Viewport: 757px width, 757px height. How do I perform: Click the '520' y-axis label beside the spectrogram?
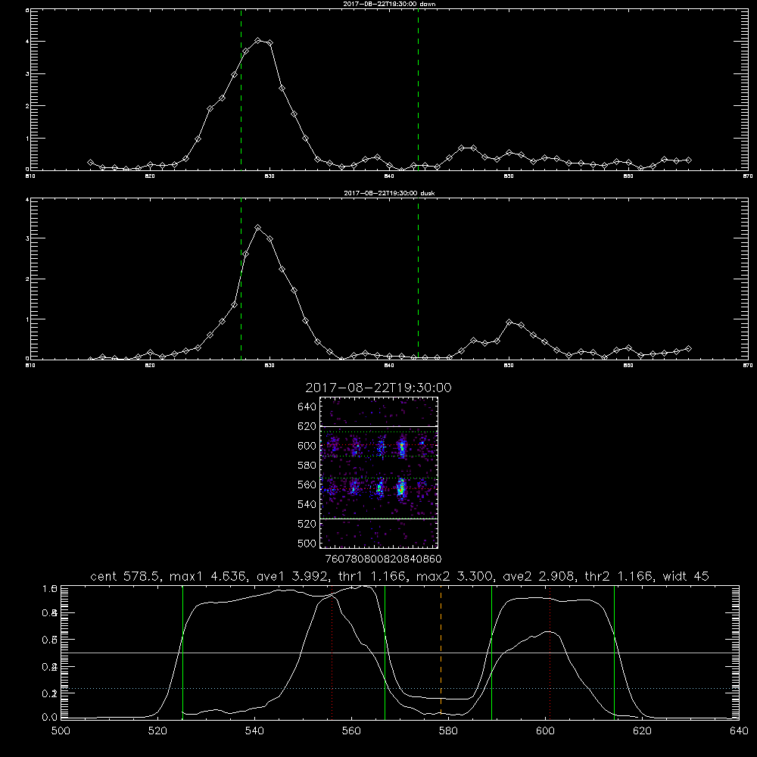[307, 524]
